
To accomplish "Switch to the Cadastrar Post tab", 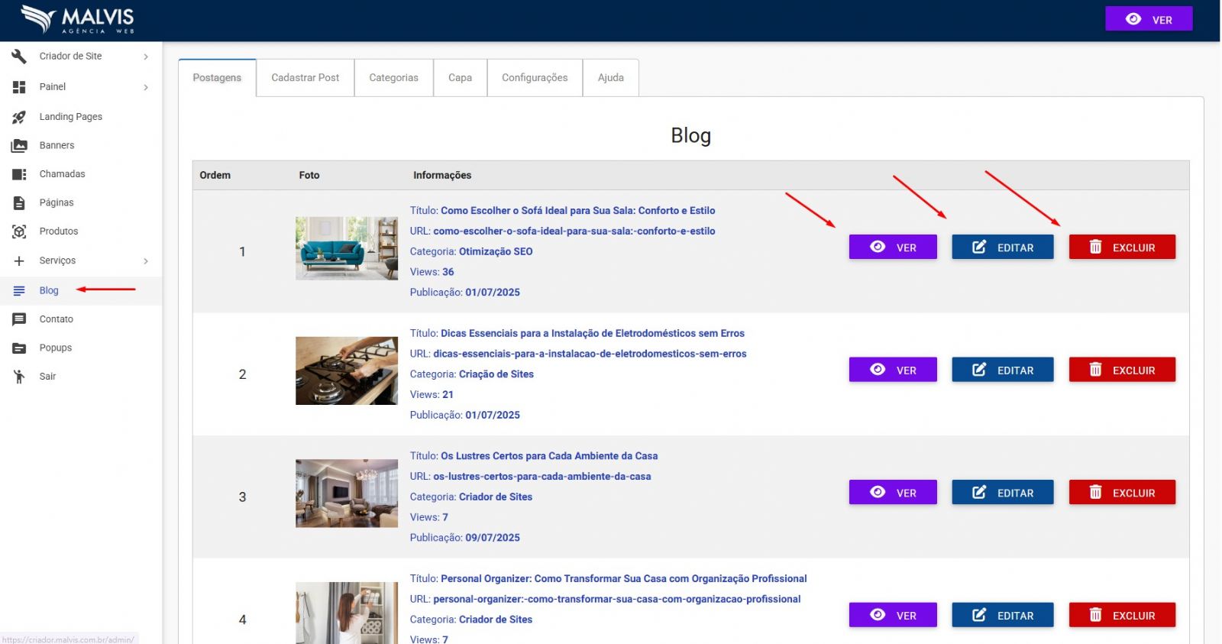I will click(x=305, y=78).
